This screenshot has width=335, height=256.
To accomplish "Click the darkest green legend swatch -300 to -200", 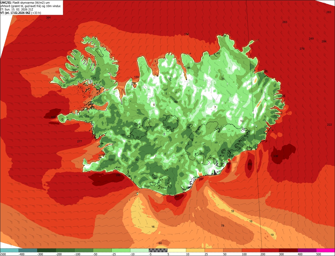I will pyautogui.click(x=47, y=250).
